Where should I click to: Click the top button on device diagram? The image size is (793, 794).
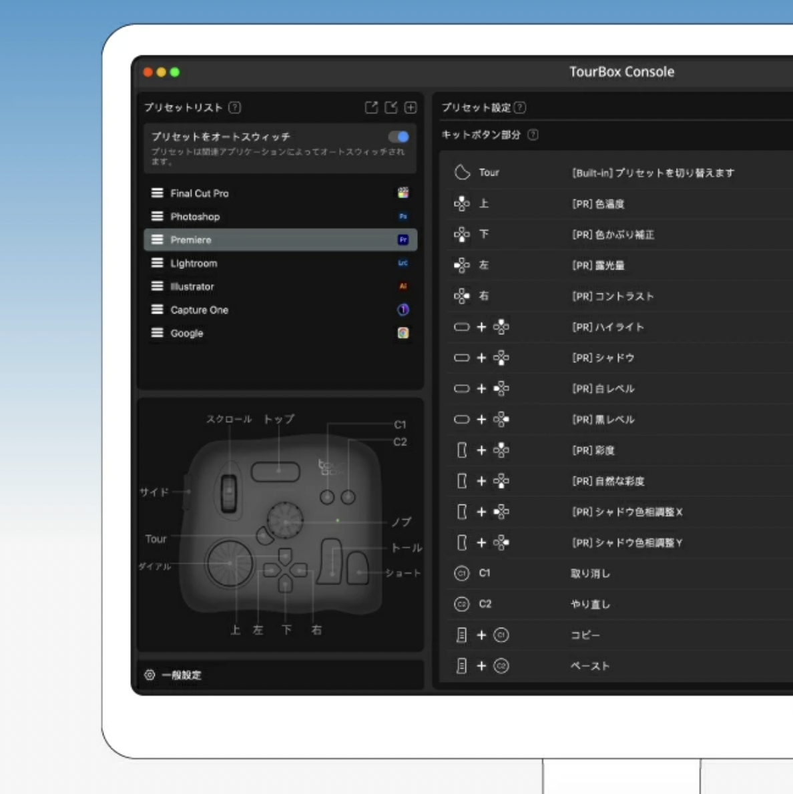(x=276, y=472)
